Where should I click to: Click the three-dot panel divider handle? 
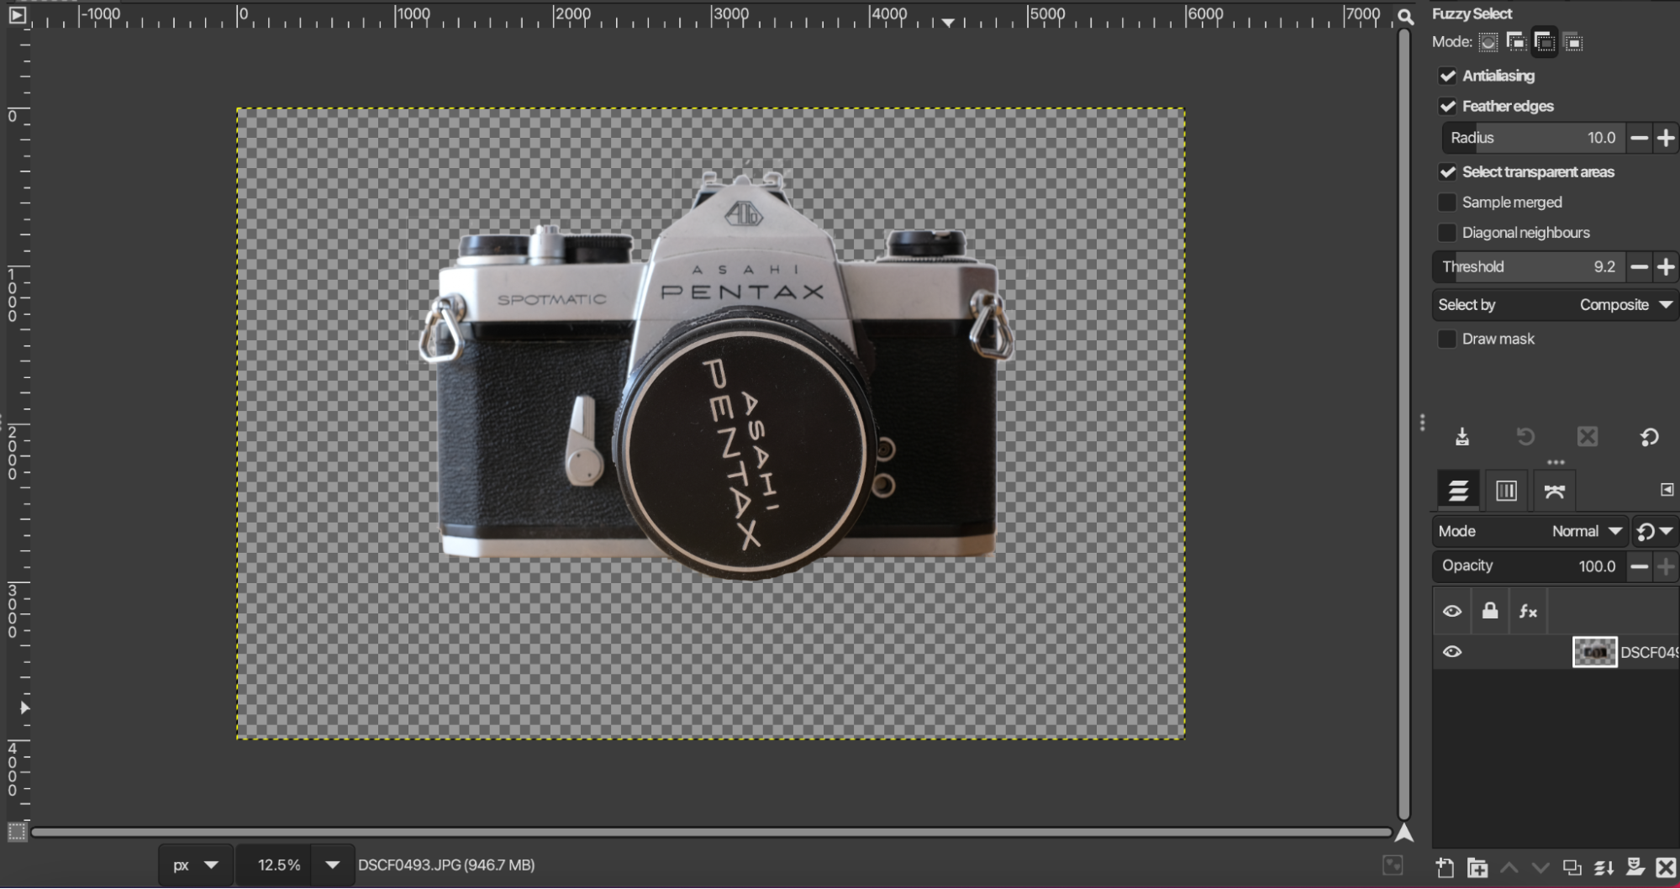coord(1422,422)
